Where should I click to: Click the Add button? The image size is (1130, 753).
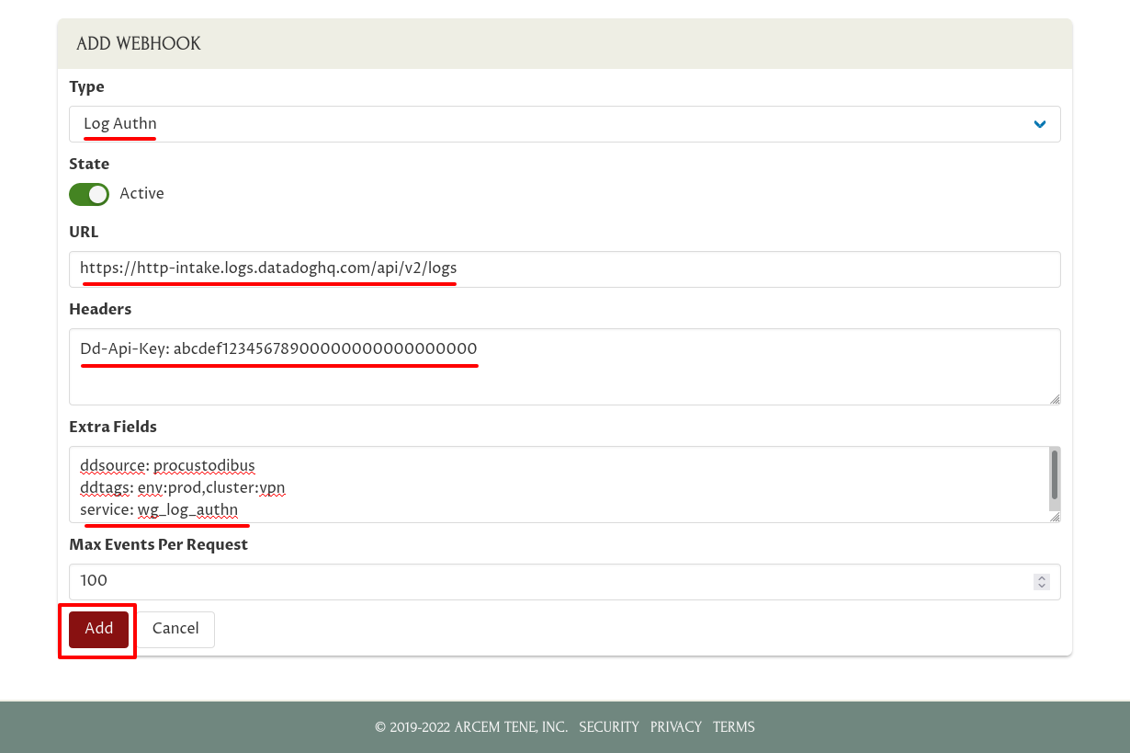(x=98, y=629)
